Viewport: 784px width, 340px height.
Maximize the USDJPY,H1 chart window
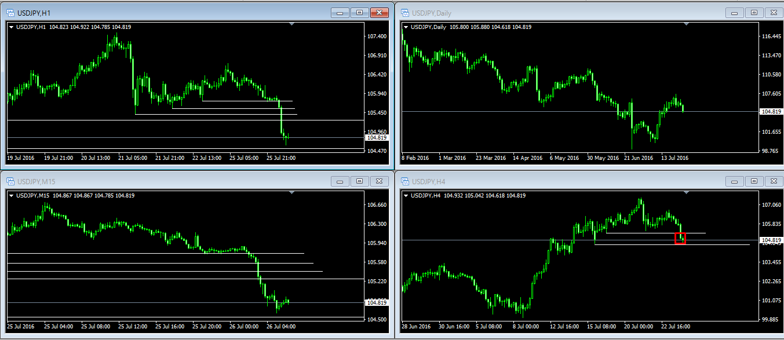359,13
